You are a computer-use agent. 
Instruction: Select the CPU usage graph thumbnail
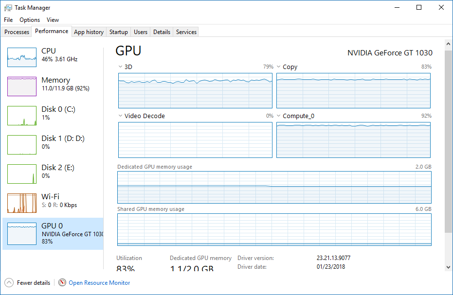pos(22,57)
